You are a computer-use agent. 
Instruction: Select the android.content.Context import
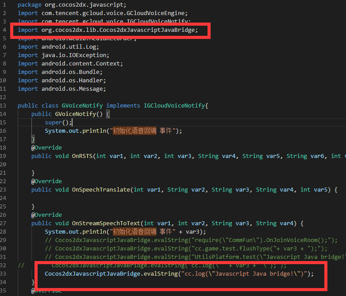(70, 64)
